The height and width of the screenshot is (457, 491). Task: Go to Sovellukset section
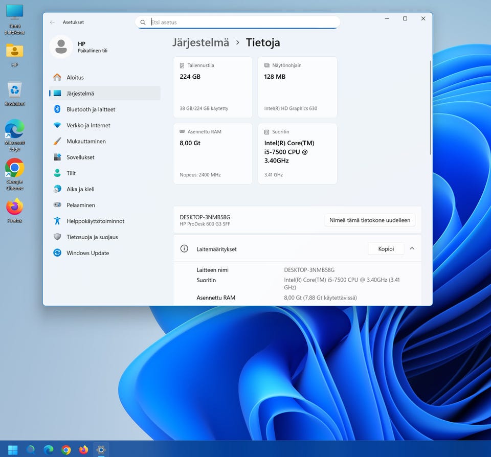[80, 157]
